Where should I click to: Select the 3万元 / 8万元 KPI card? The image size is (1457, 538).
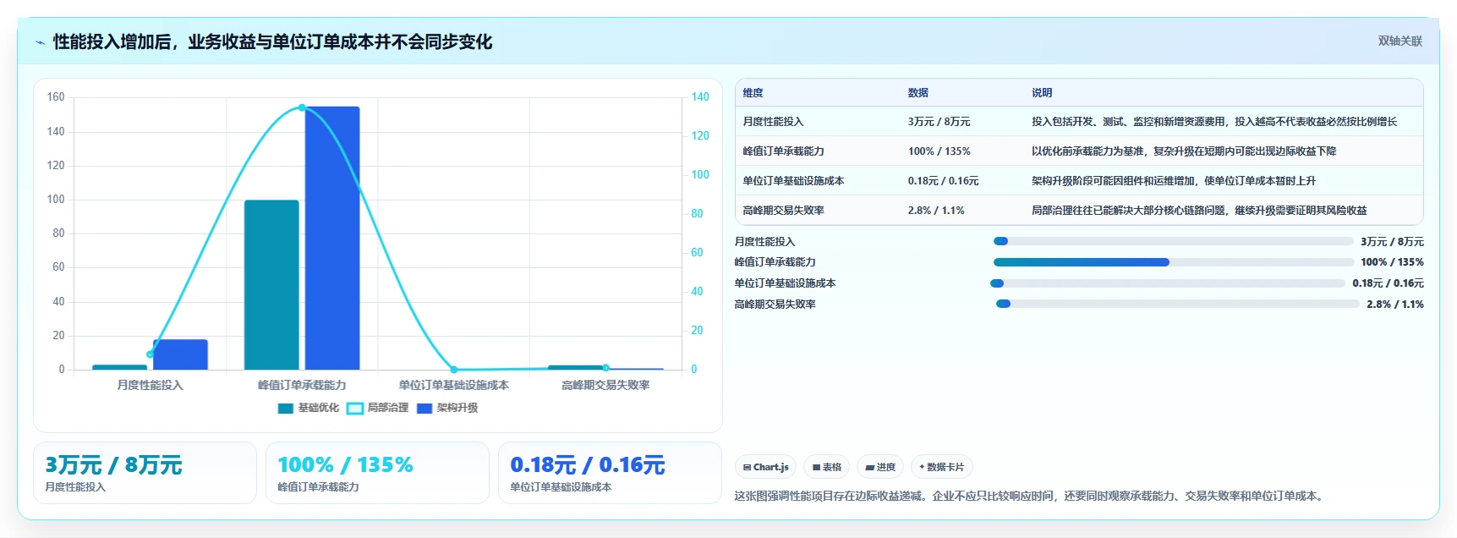click(145, 473)
